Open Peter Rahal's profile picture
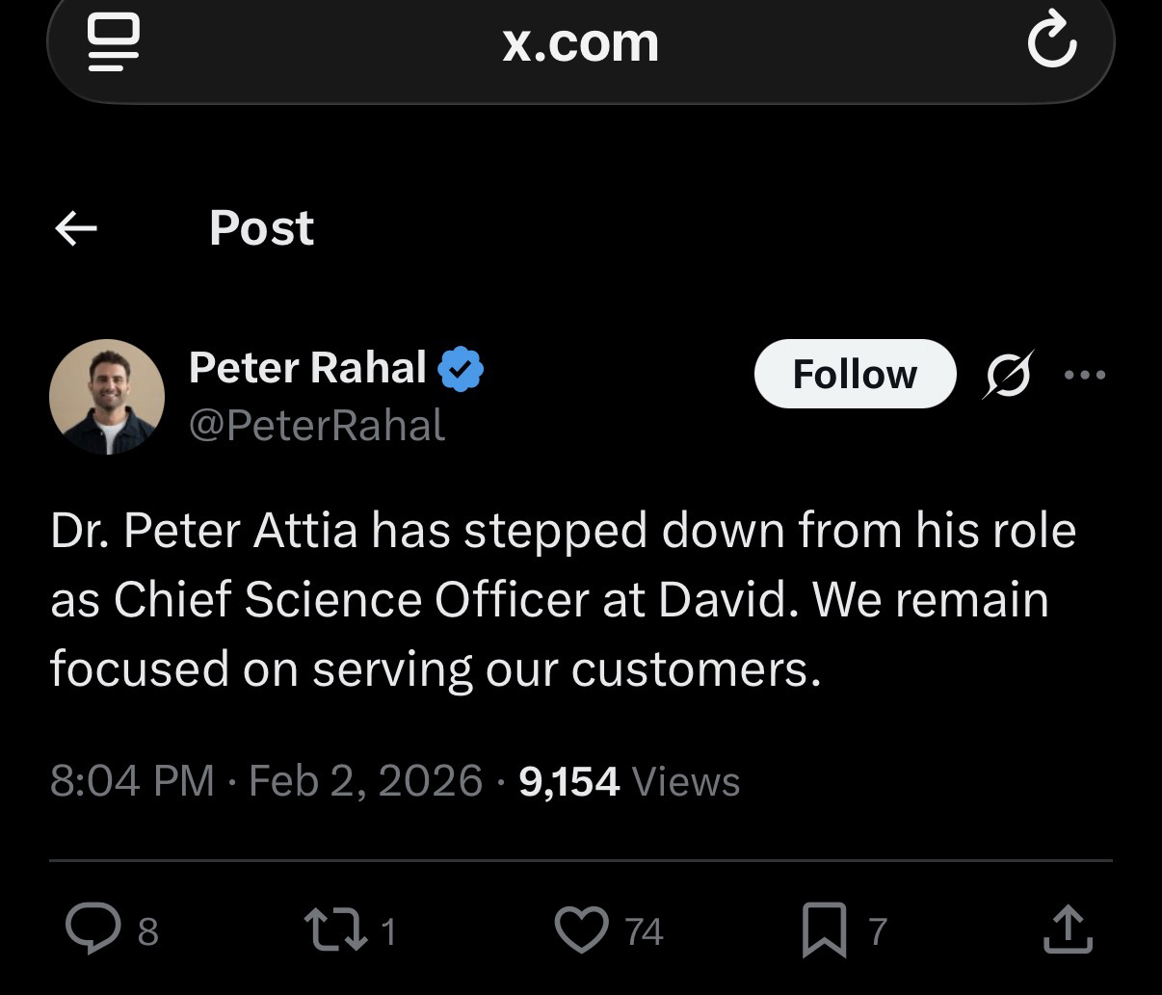This screenshot has width=1162, height=995. click(x=107, y=396)
